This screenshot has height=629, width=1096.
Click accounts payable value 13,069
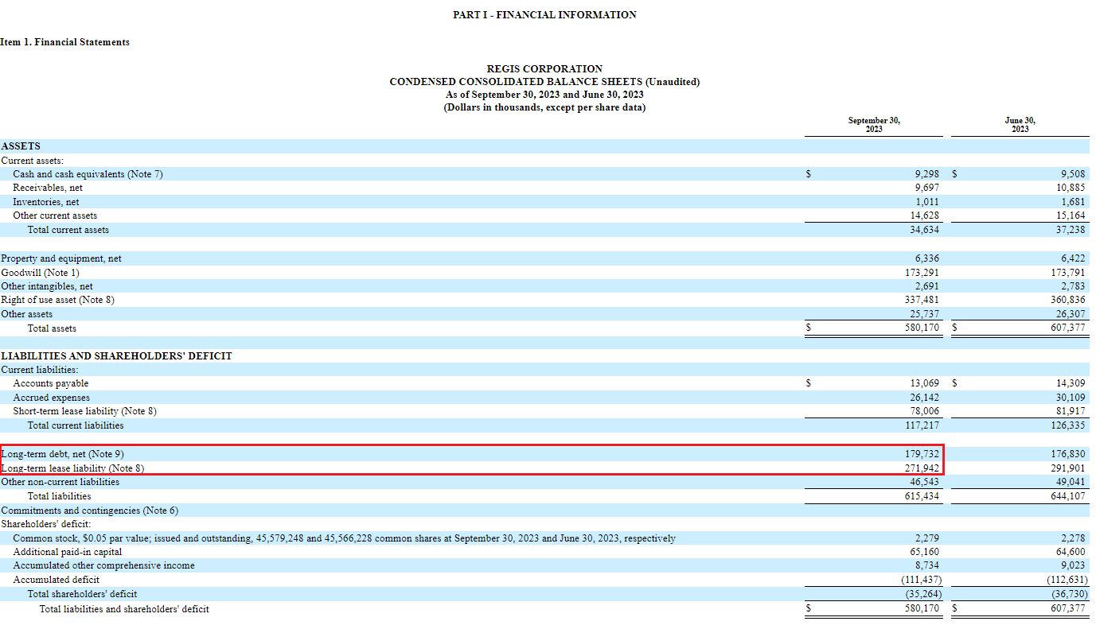point(924,383)
